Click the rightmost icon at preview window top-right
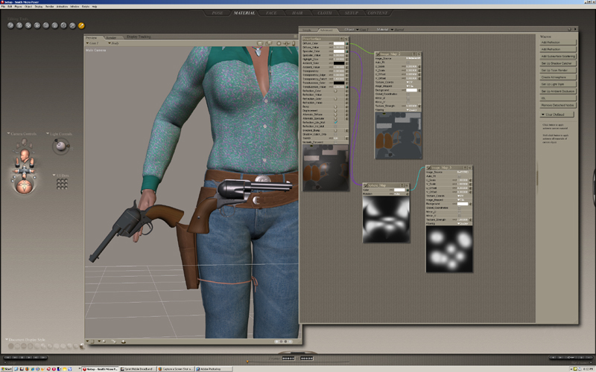The height and width of the screenshot is (372, 596). click(x=294, y=43)
